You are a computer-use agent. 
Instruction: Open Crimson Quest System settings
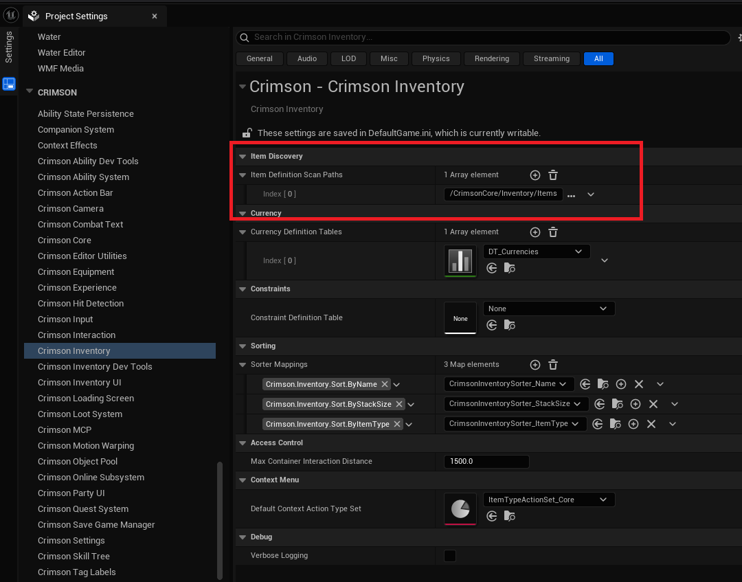pos(83,508)
